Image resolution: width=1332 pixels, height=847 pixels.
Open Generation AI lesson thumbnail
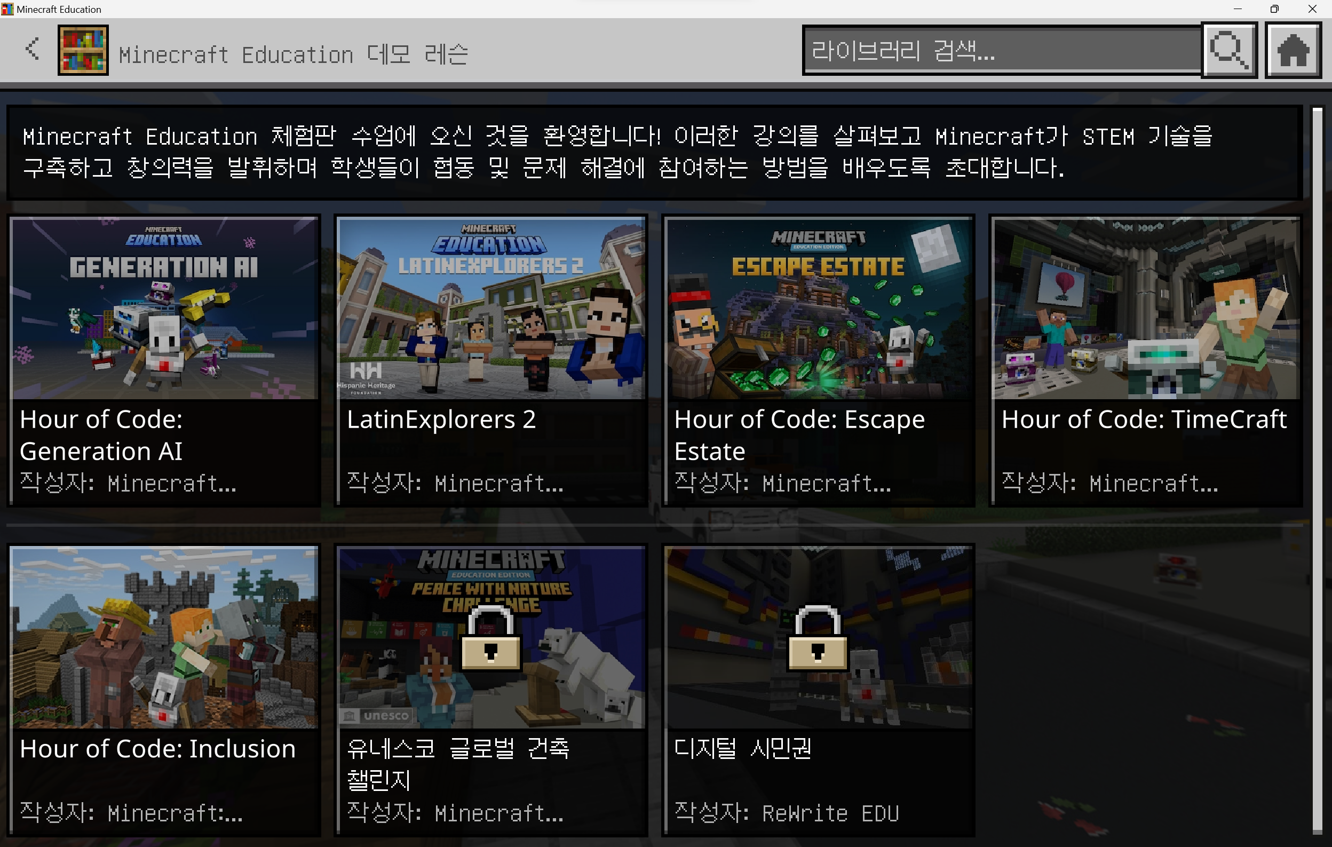click(x=164, y=308)
